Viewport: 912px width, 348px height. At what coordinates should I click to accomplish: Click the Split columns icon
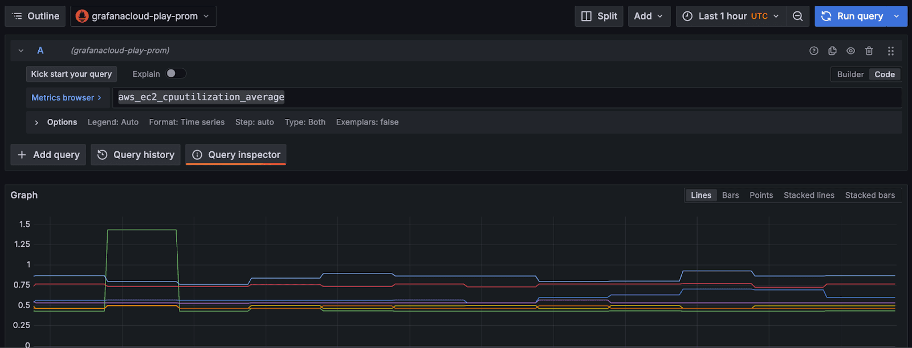point(586,16)
